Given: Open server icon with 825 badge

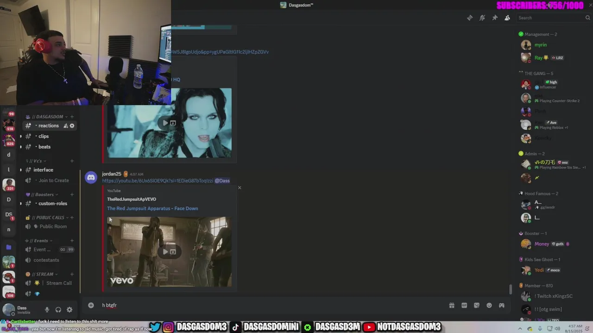Looking at the screenshot, I should point(9,139).
